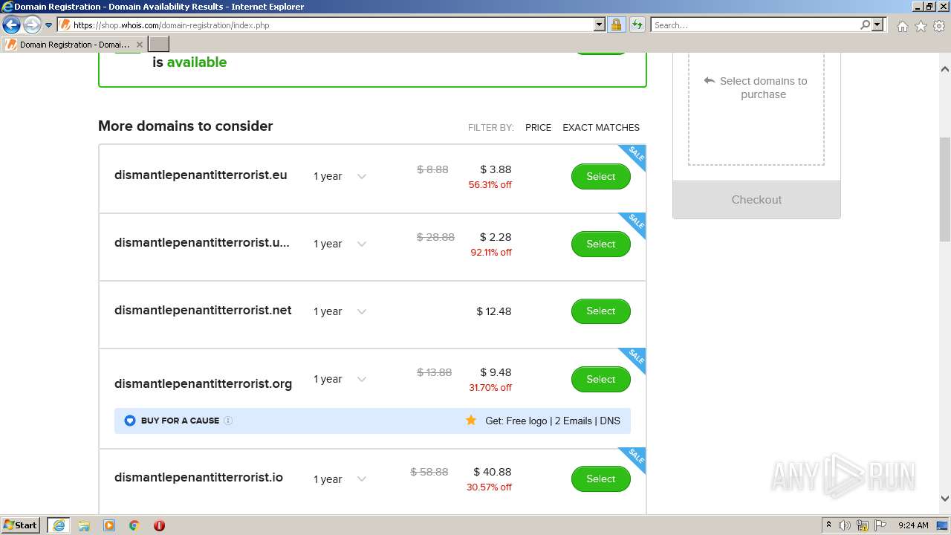The height and width of the screenshot is (535, 951).
Task: Open the Tools gear icon
Action: pyautogui.click(x=939, y=26)
